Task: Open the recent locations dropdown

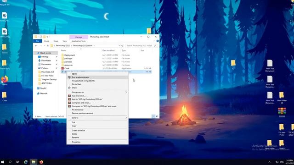Action: click(45, 46)
